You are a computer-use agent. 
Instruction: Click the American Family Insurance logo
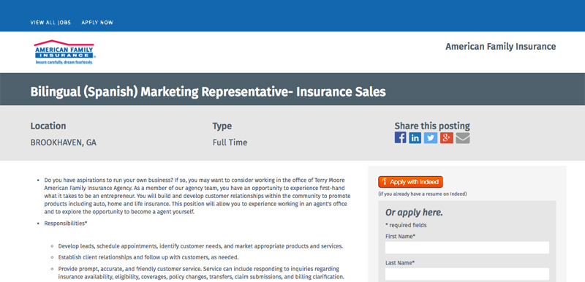pos(65,52)
